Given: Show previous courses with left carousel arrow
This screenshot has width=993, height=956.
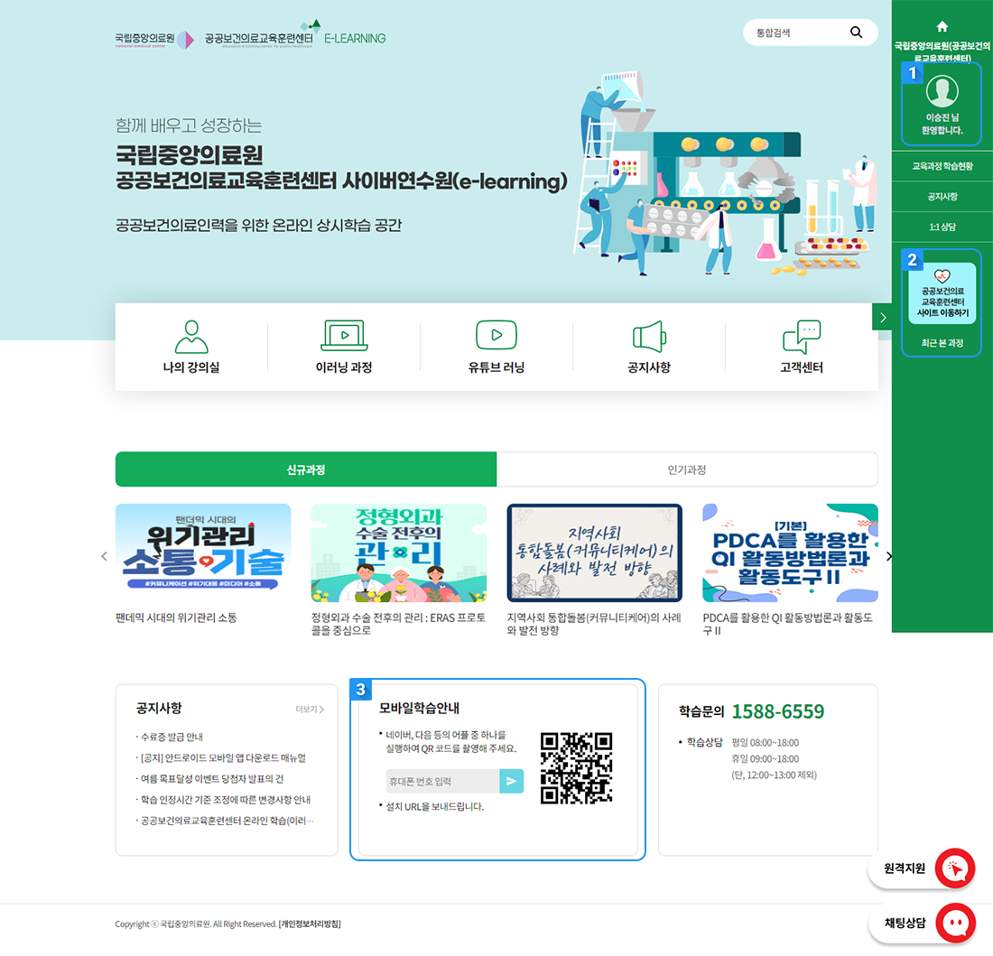Looking at the screenshot, I should (x=104, y=556).
